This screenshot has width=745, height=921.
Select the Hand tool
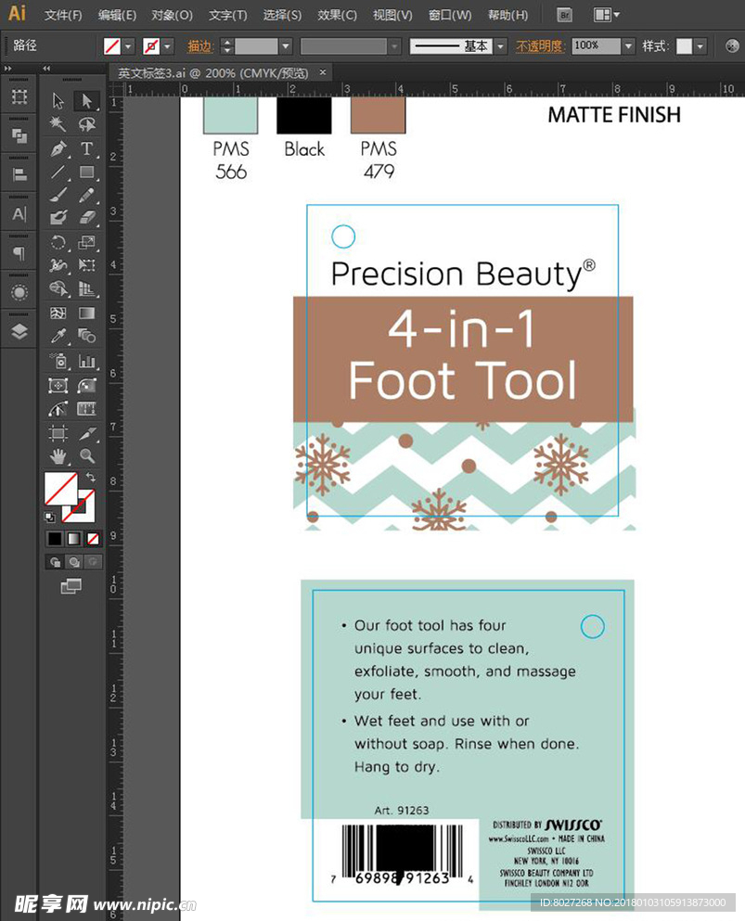(58, 455)
